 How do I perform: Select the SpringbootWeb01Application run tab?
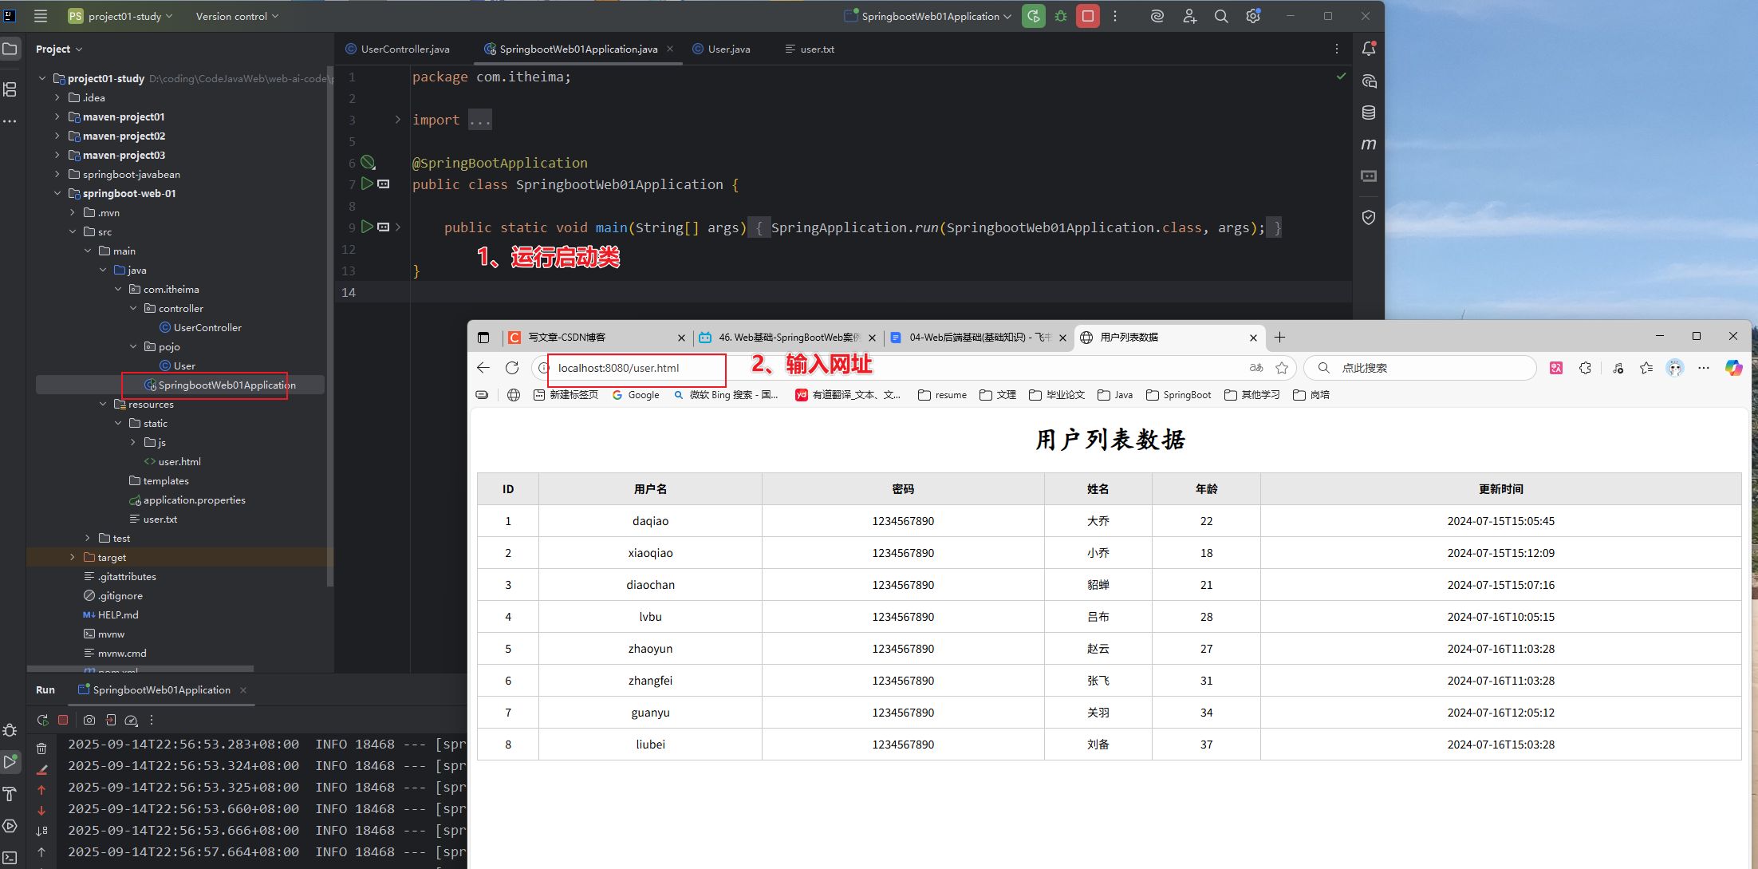tap(161, 689)
